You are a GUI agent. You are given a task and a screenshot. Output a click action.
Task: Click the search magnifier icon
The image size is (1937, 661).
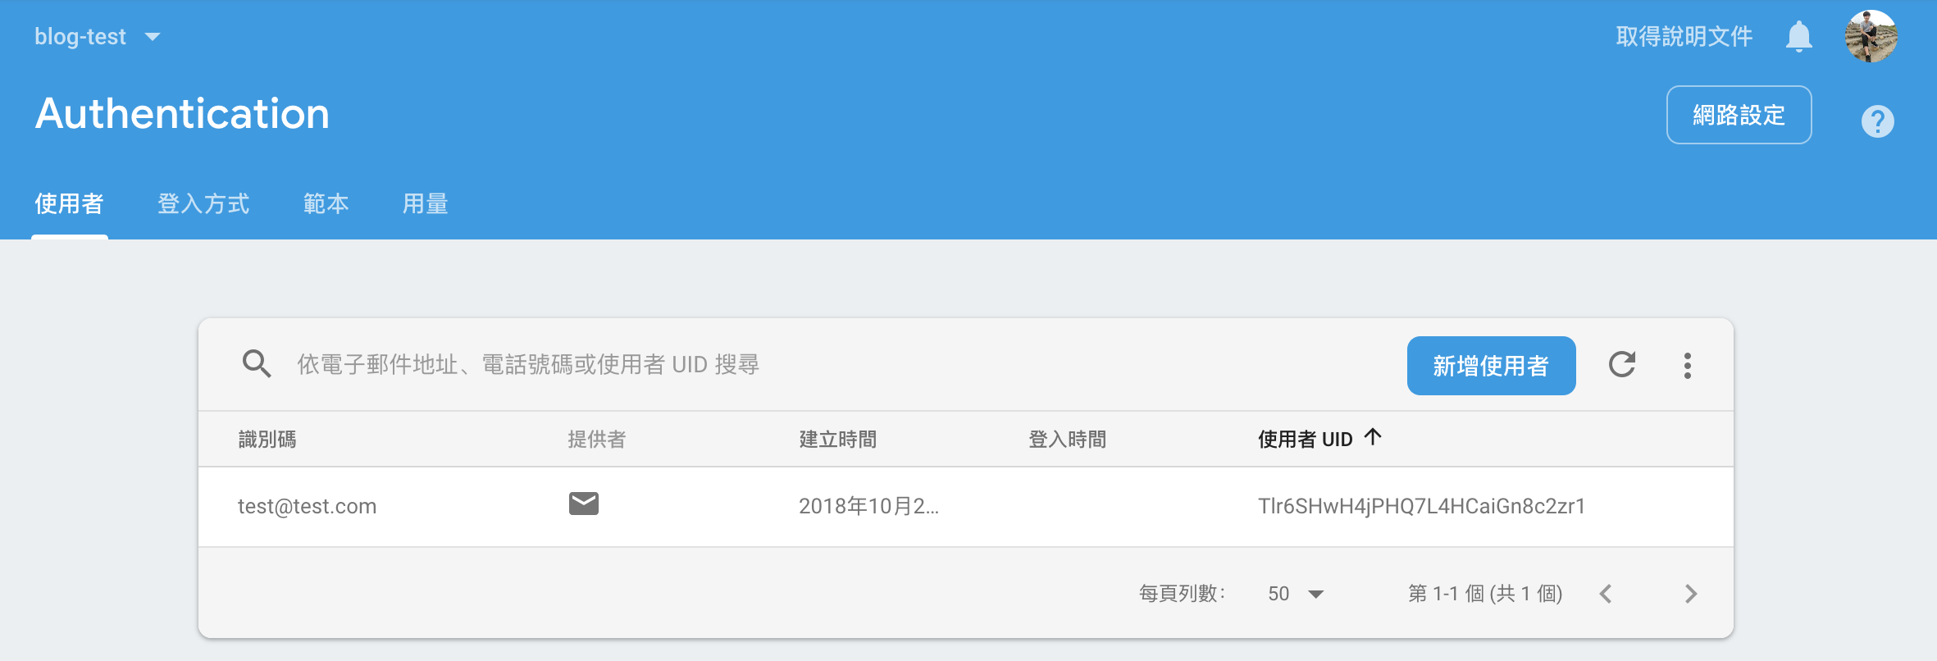[x=256, y=363]
